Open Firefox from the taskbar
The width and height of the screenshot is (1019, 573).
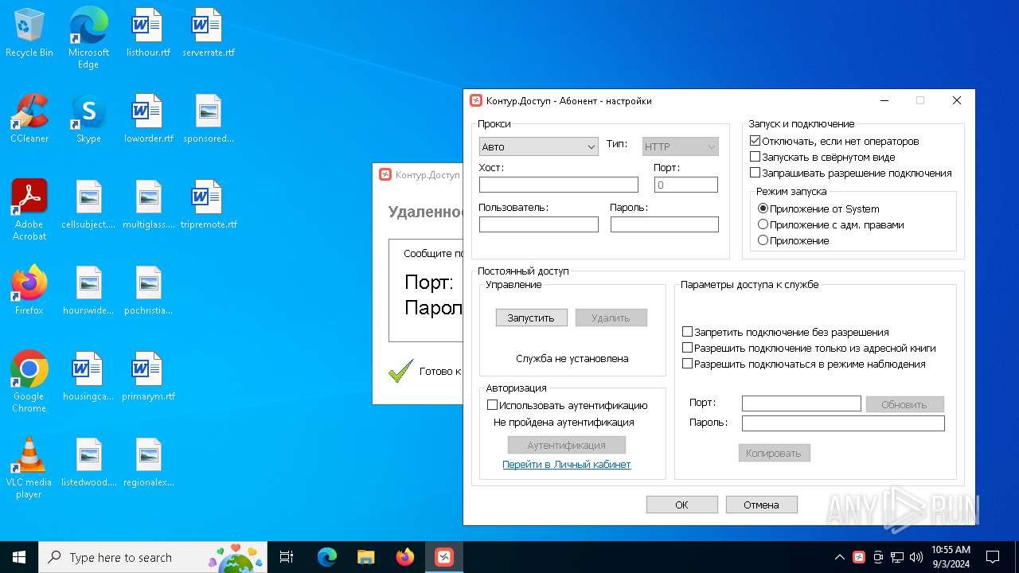405,557
